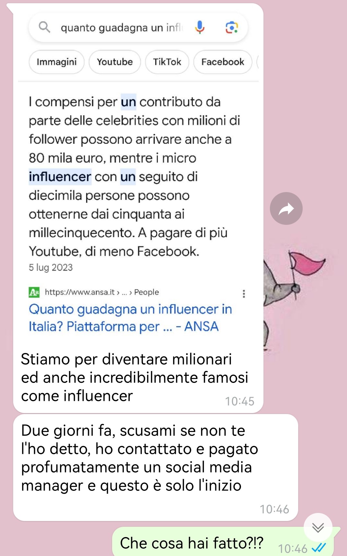Tap the scroll-to-bottom double chevron button
This screenshot has height=556, width=347.
coord(318,527)
